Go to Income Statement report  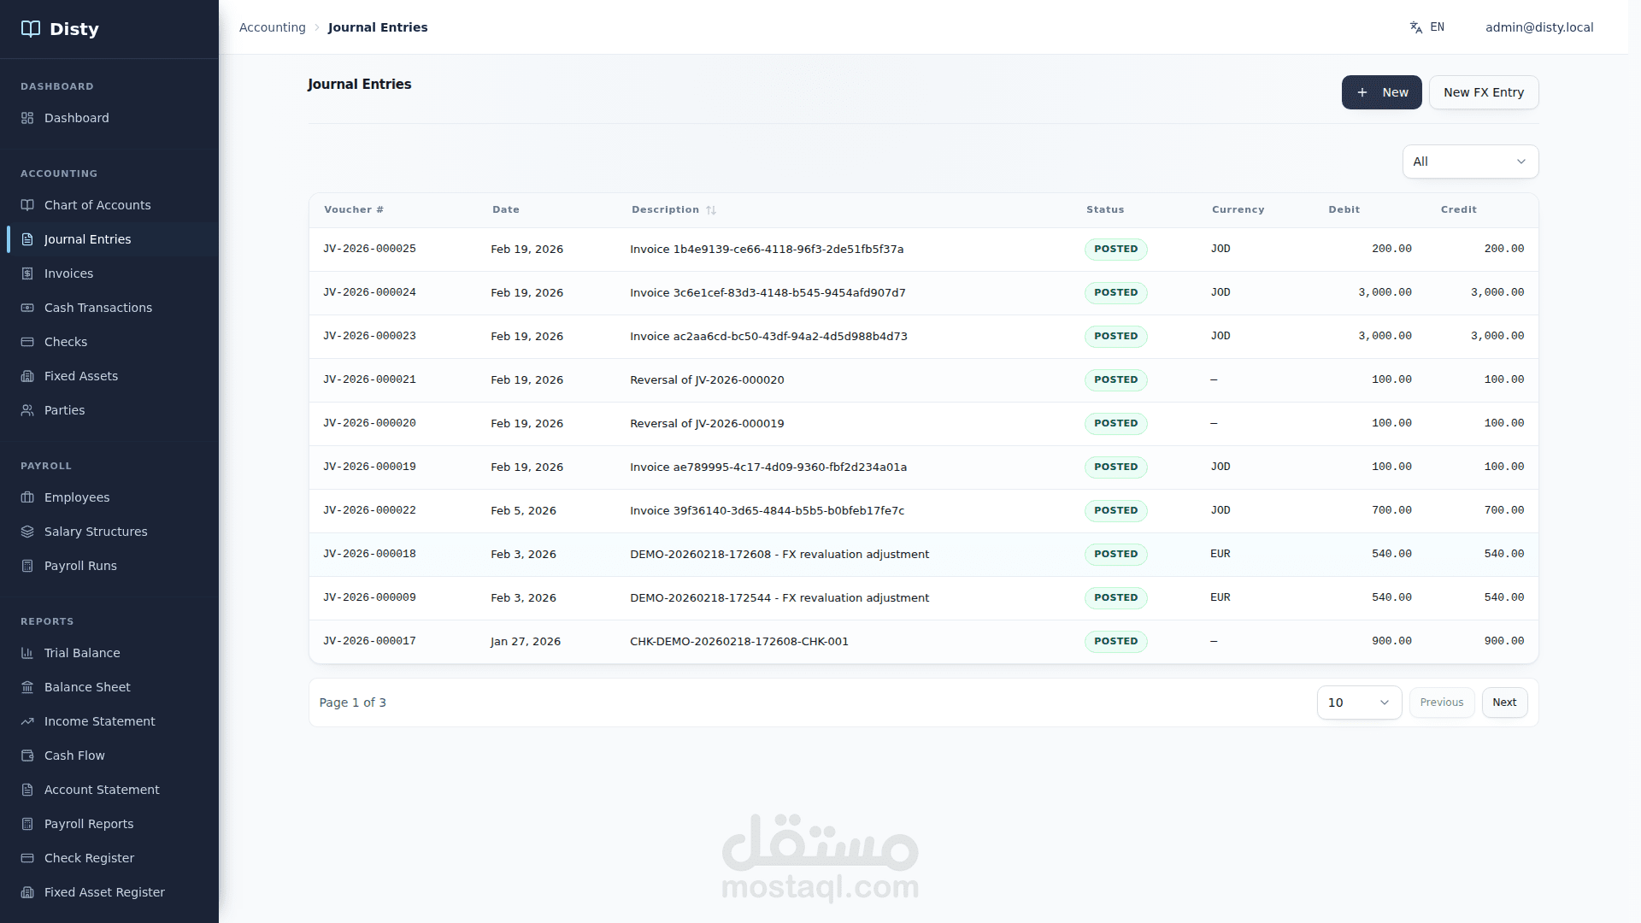coord(99,721)
